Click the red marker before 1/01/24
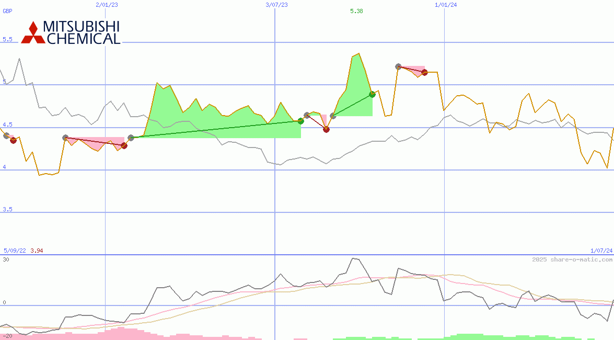This screenshot has height=340, width=614. point(424,72)
